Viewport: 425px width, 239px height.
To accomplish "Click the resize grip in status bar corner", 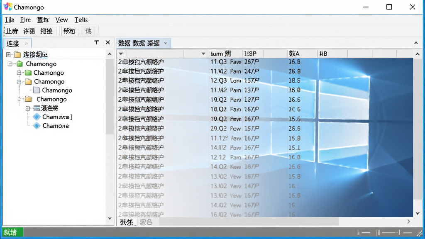I will click(x=420, y=233).
